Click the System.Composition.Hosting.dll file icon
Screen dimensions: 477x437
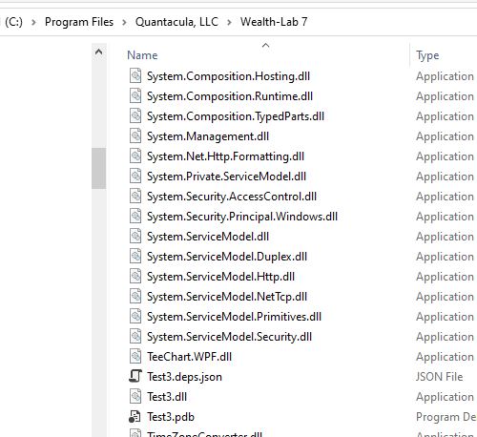[x=135, y=76]
